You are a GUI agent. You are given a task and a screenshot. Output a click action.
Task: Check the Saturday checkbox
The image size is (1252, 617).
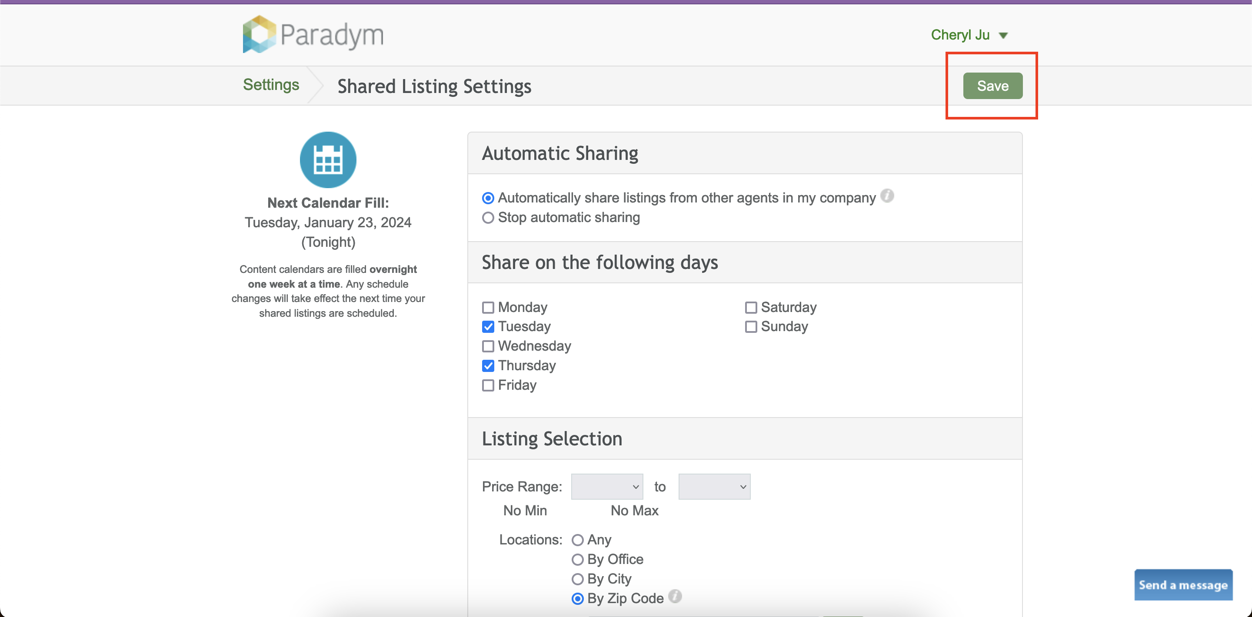click(751, 308)
